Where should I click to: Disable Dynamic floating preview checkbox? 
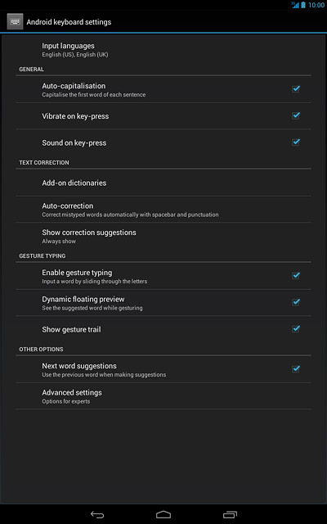tap(296, 302)
